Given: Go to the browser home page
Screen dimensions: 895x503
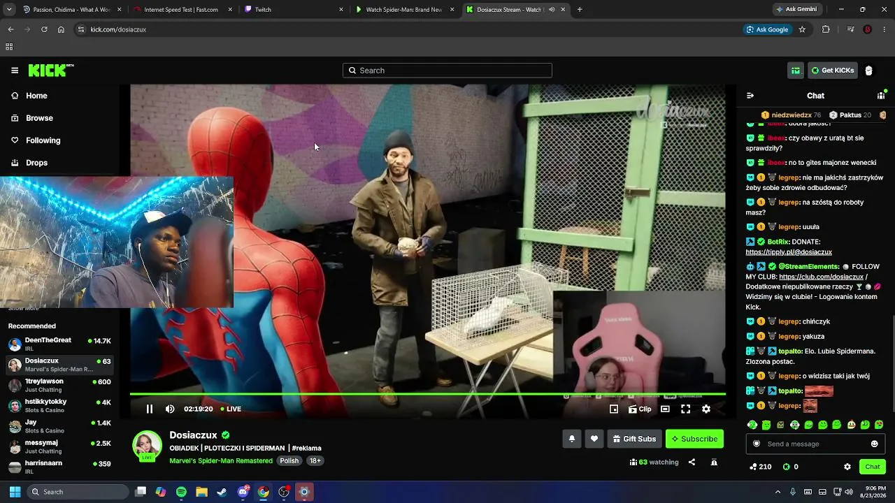Looking at the screenshot, I should (x=61, y=29).
